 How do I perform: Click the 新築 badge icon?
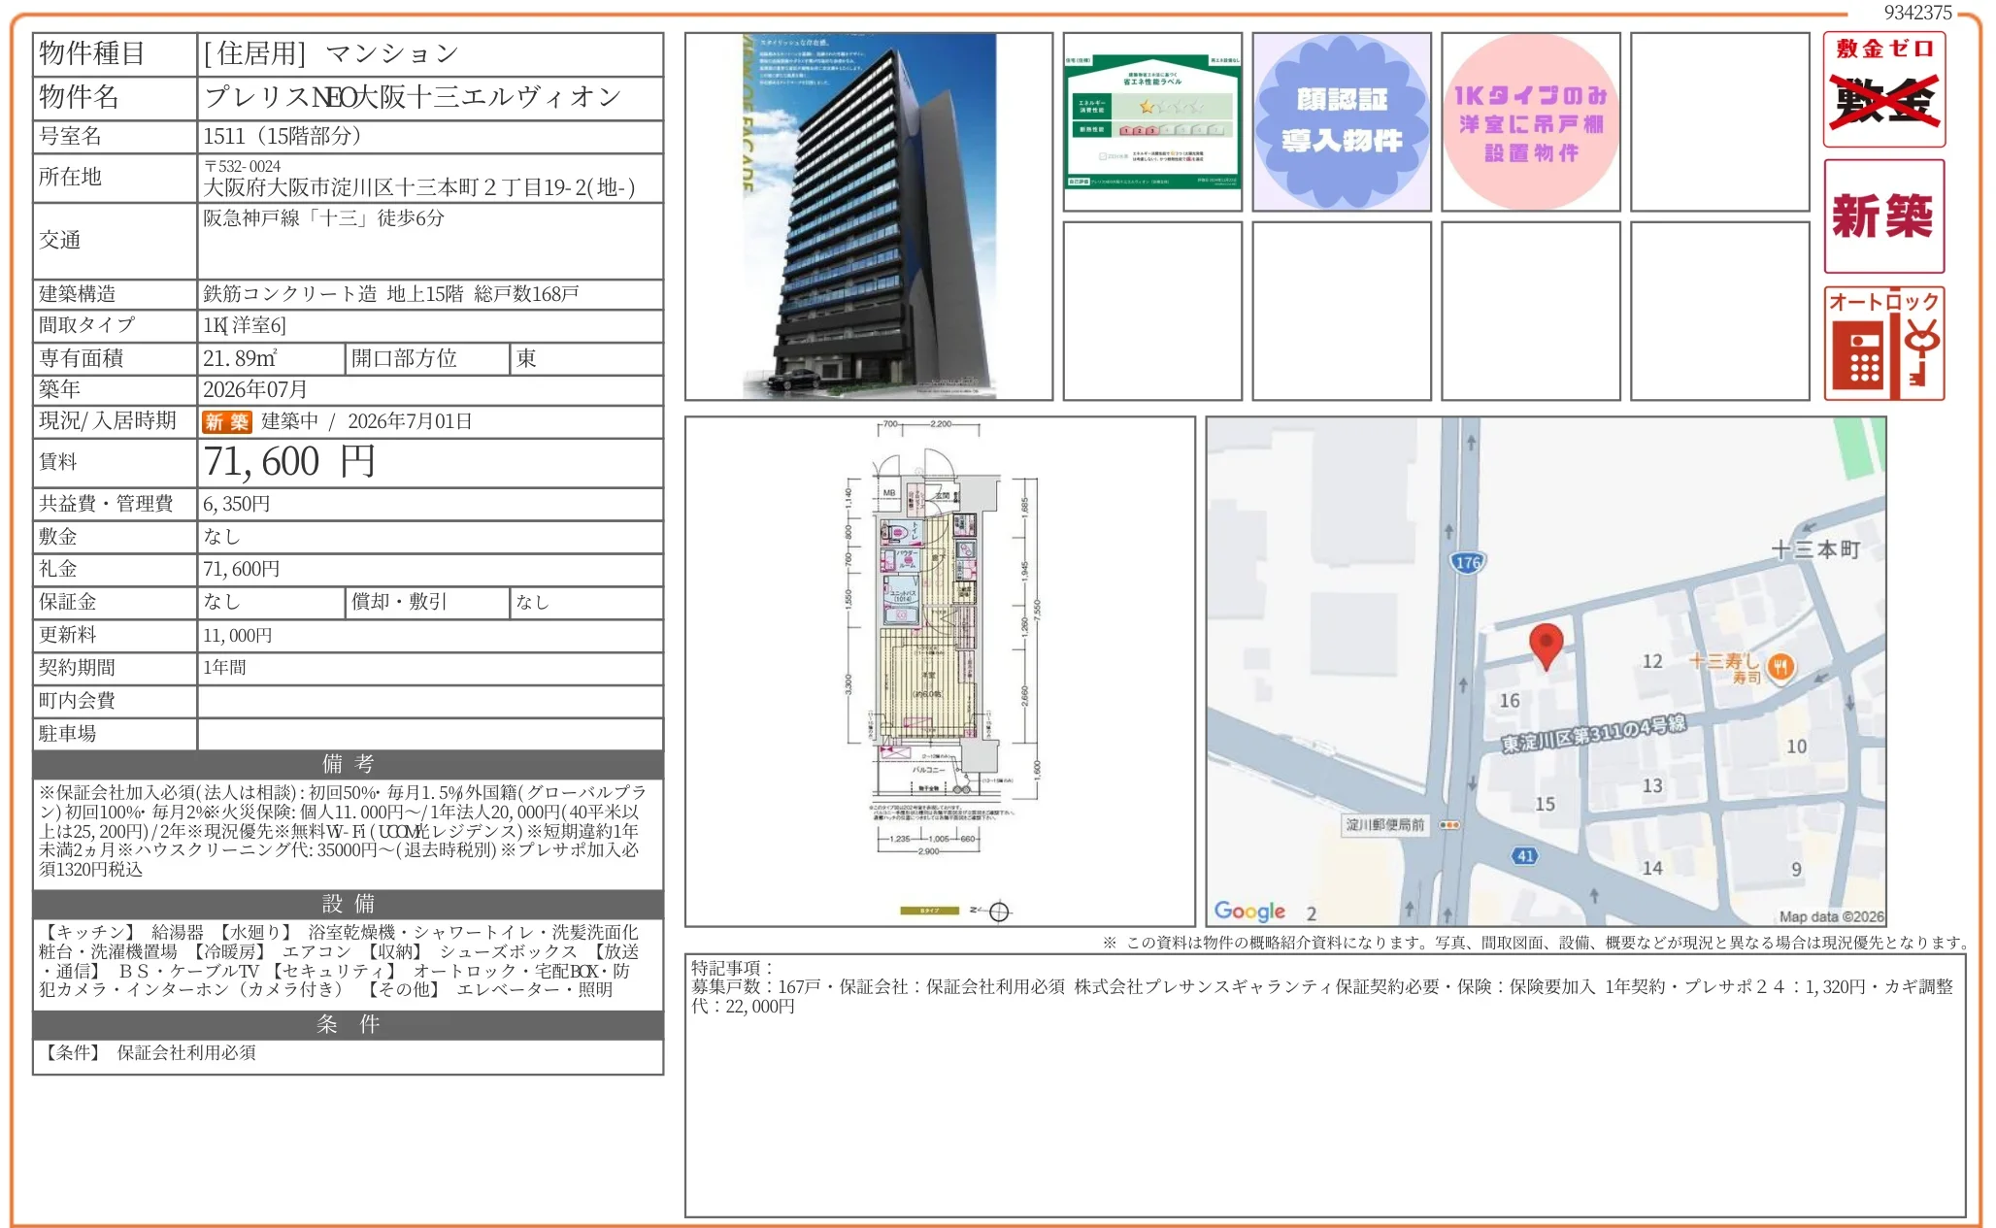coord(1883,216)
